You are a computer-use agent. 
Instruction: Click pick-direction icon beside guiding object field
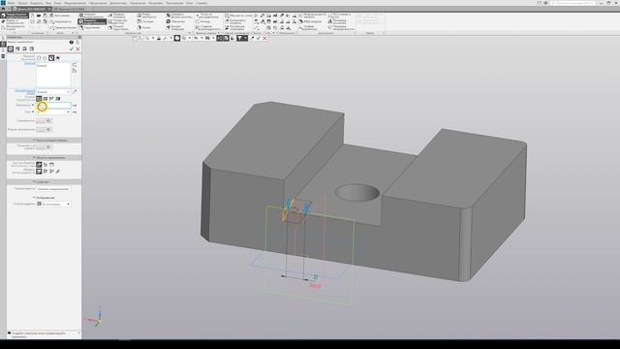point(75,92)
